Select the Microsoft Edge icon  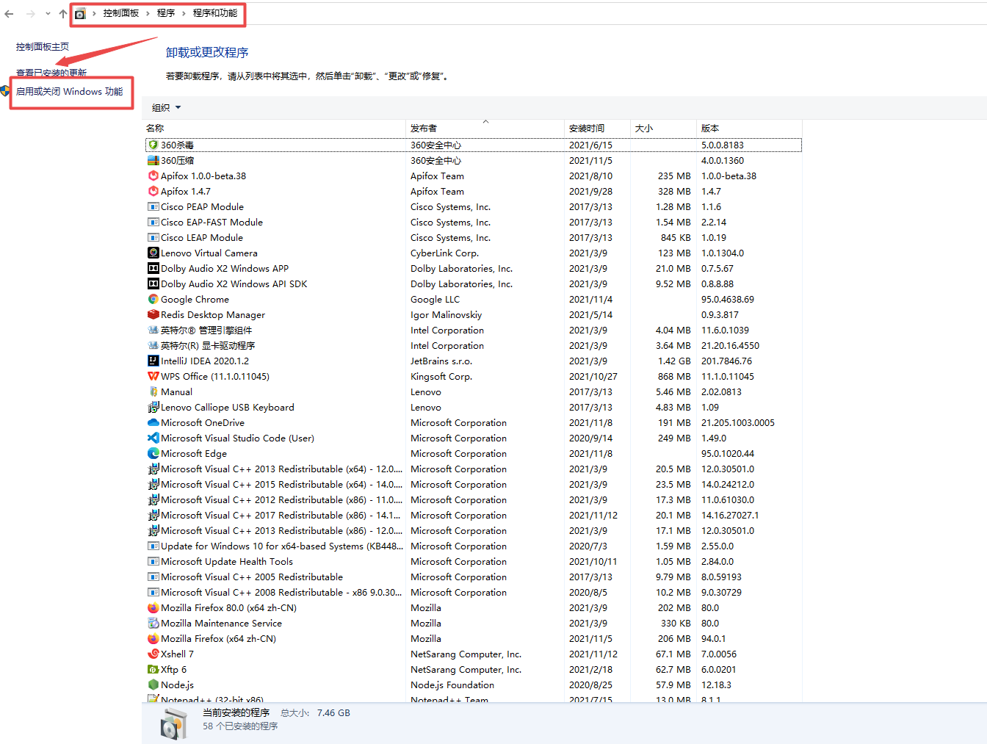153,453
